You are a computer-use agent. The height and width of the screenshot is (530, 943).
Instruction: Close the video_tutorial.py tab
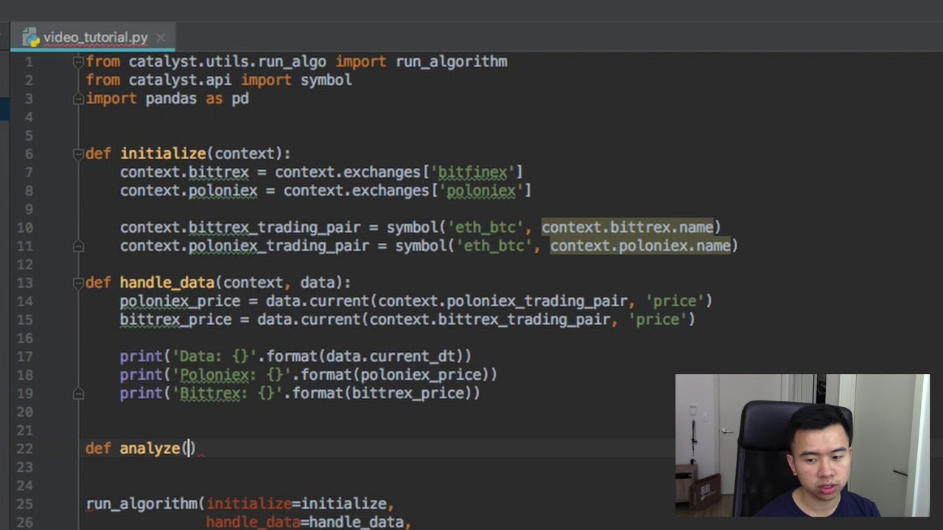tap(161, 37)
